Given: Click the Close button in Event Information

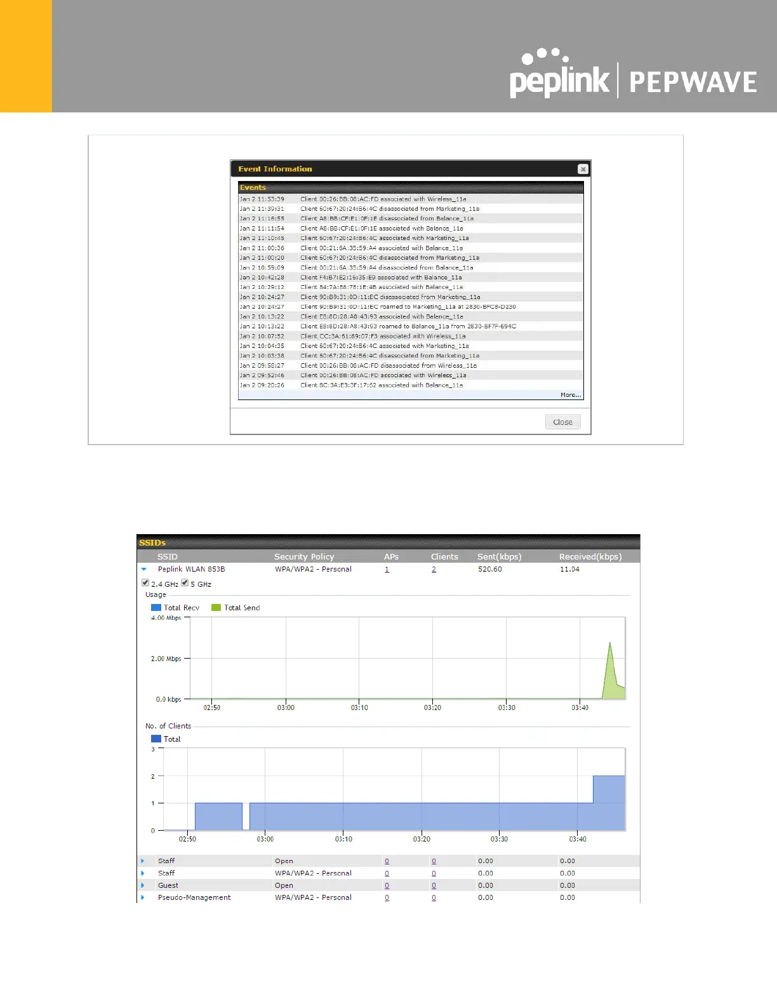Looking at the screenshot, I should (563, 422).
